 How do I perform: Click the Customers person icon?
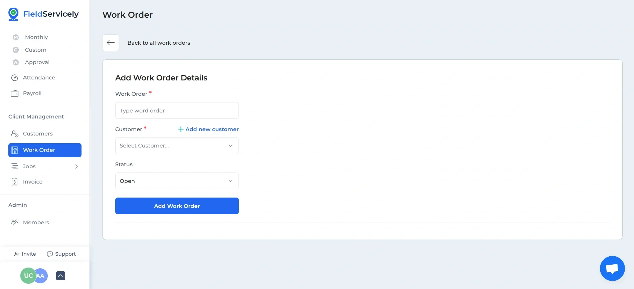[15, 134]
